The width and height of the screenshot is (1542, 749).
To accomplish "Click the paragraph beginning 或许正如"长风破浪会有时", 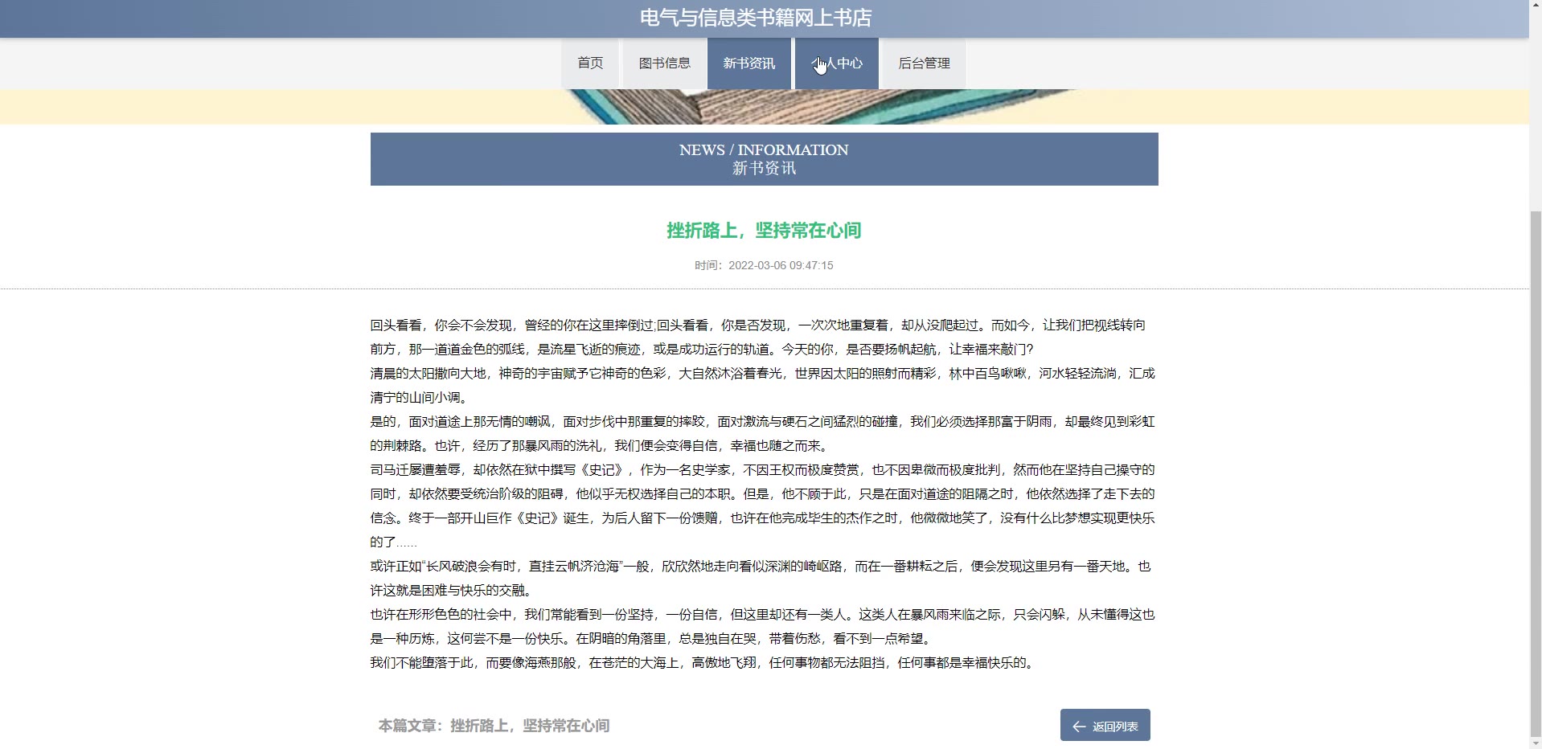I will click(761, 578).
